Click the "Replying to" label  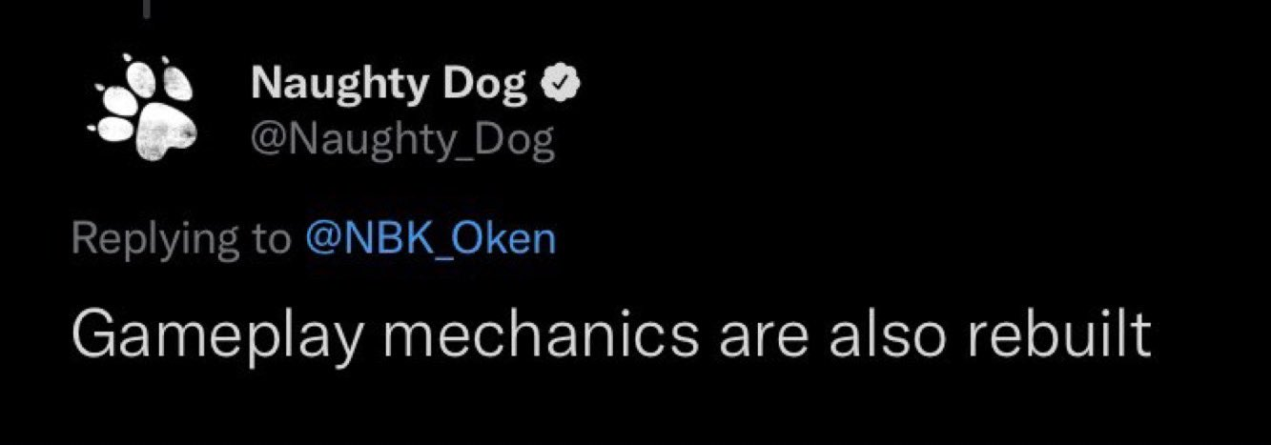(180, 238)
